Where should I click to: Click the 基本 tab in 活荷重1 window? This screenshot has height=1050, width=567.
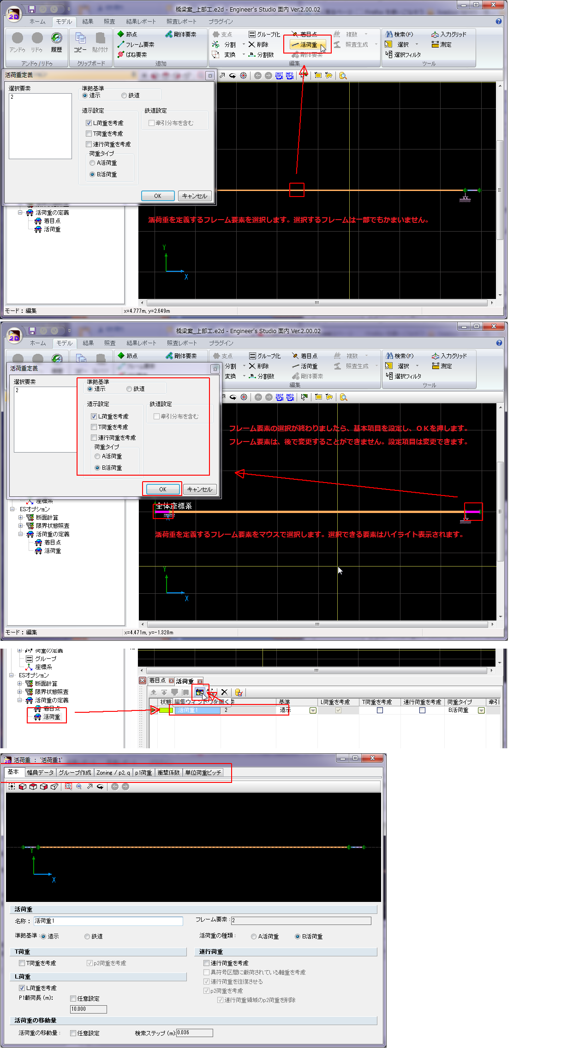pos(13,772)
